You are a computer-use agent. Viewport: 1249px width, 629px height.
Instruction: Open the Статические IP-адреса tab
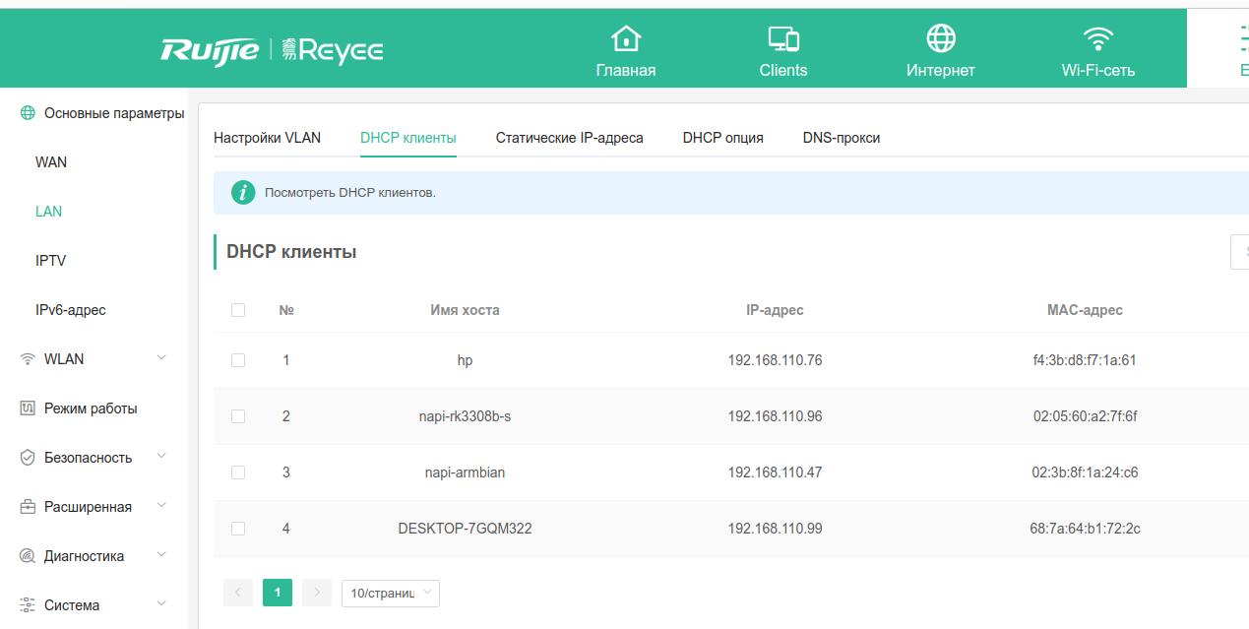click(569, 138)
